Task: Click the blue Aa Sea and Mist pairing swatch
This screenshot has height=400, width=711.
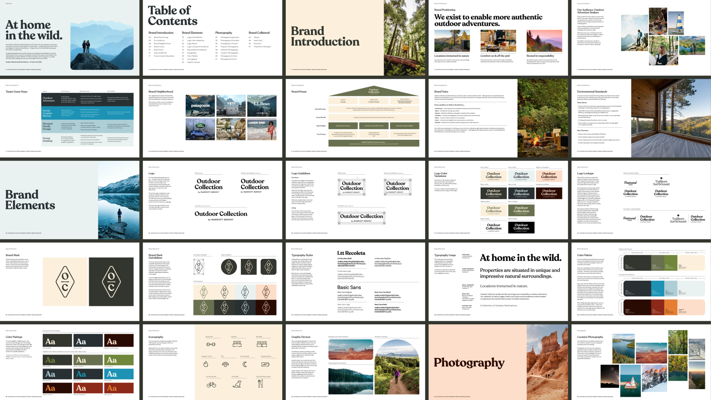Action: [119, 374]
